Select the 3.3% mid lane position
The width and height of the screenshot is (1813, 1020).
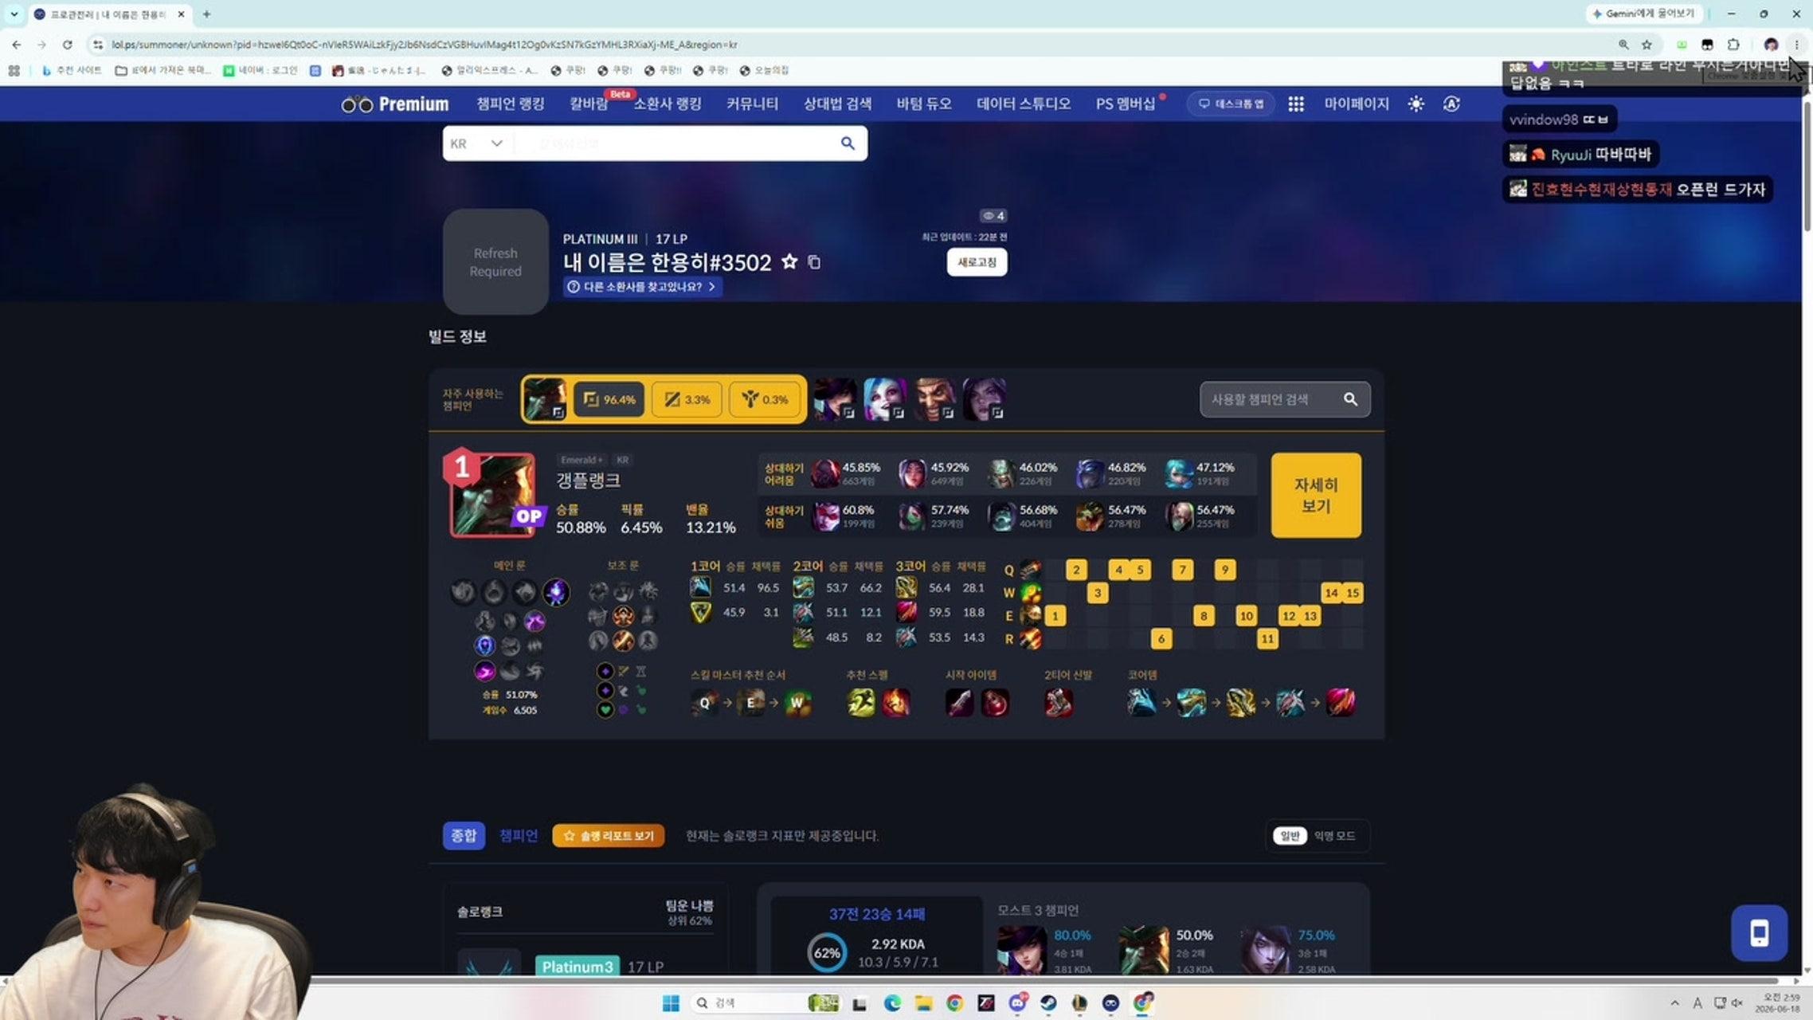click(687, 399)
